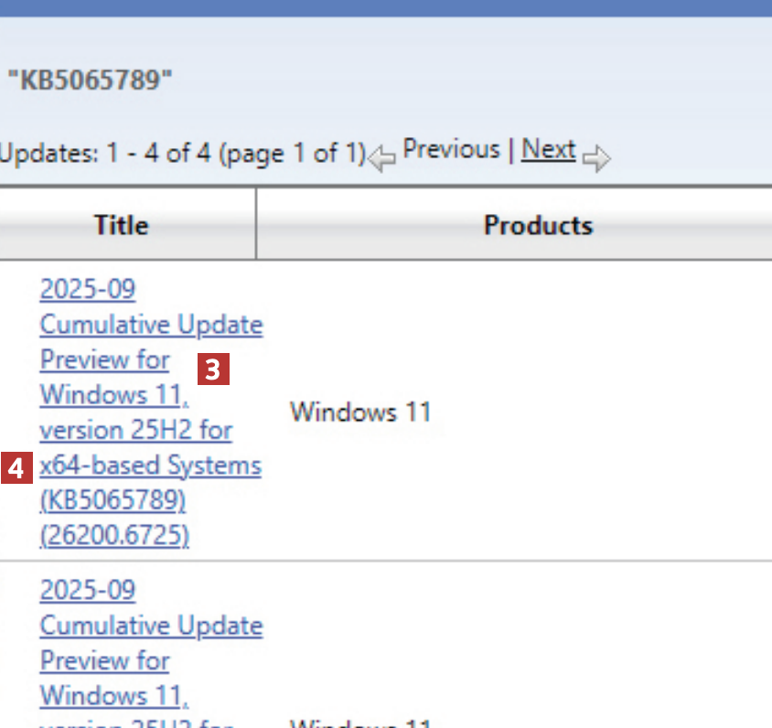
Task: Click "(KB5065789)" in the first update title link
Action: coord(113,500)
